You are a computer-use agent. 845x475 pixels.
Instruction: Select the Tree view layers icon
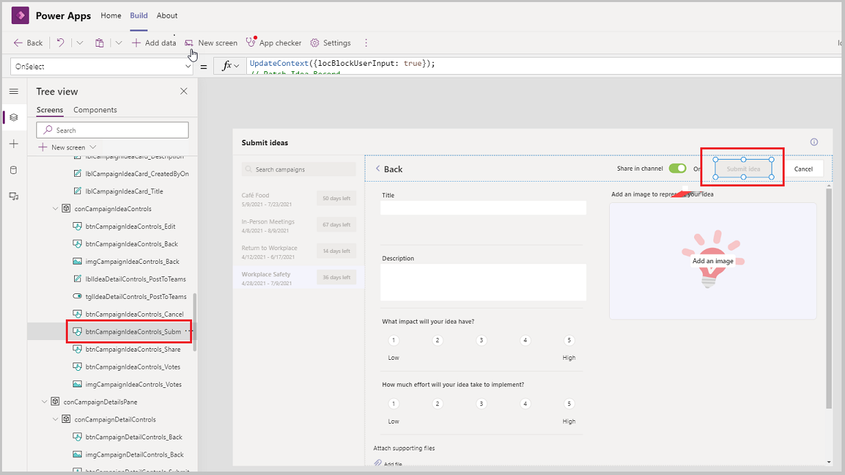[x=14, y=117]
